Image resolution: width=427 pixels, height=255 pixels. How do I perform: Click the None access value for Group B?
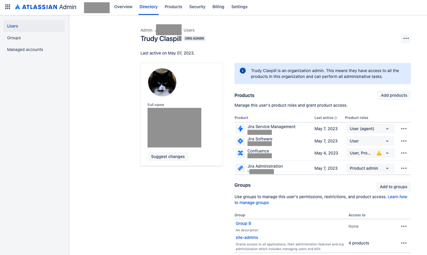pyautogui.click(x=353, y=226)
